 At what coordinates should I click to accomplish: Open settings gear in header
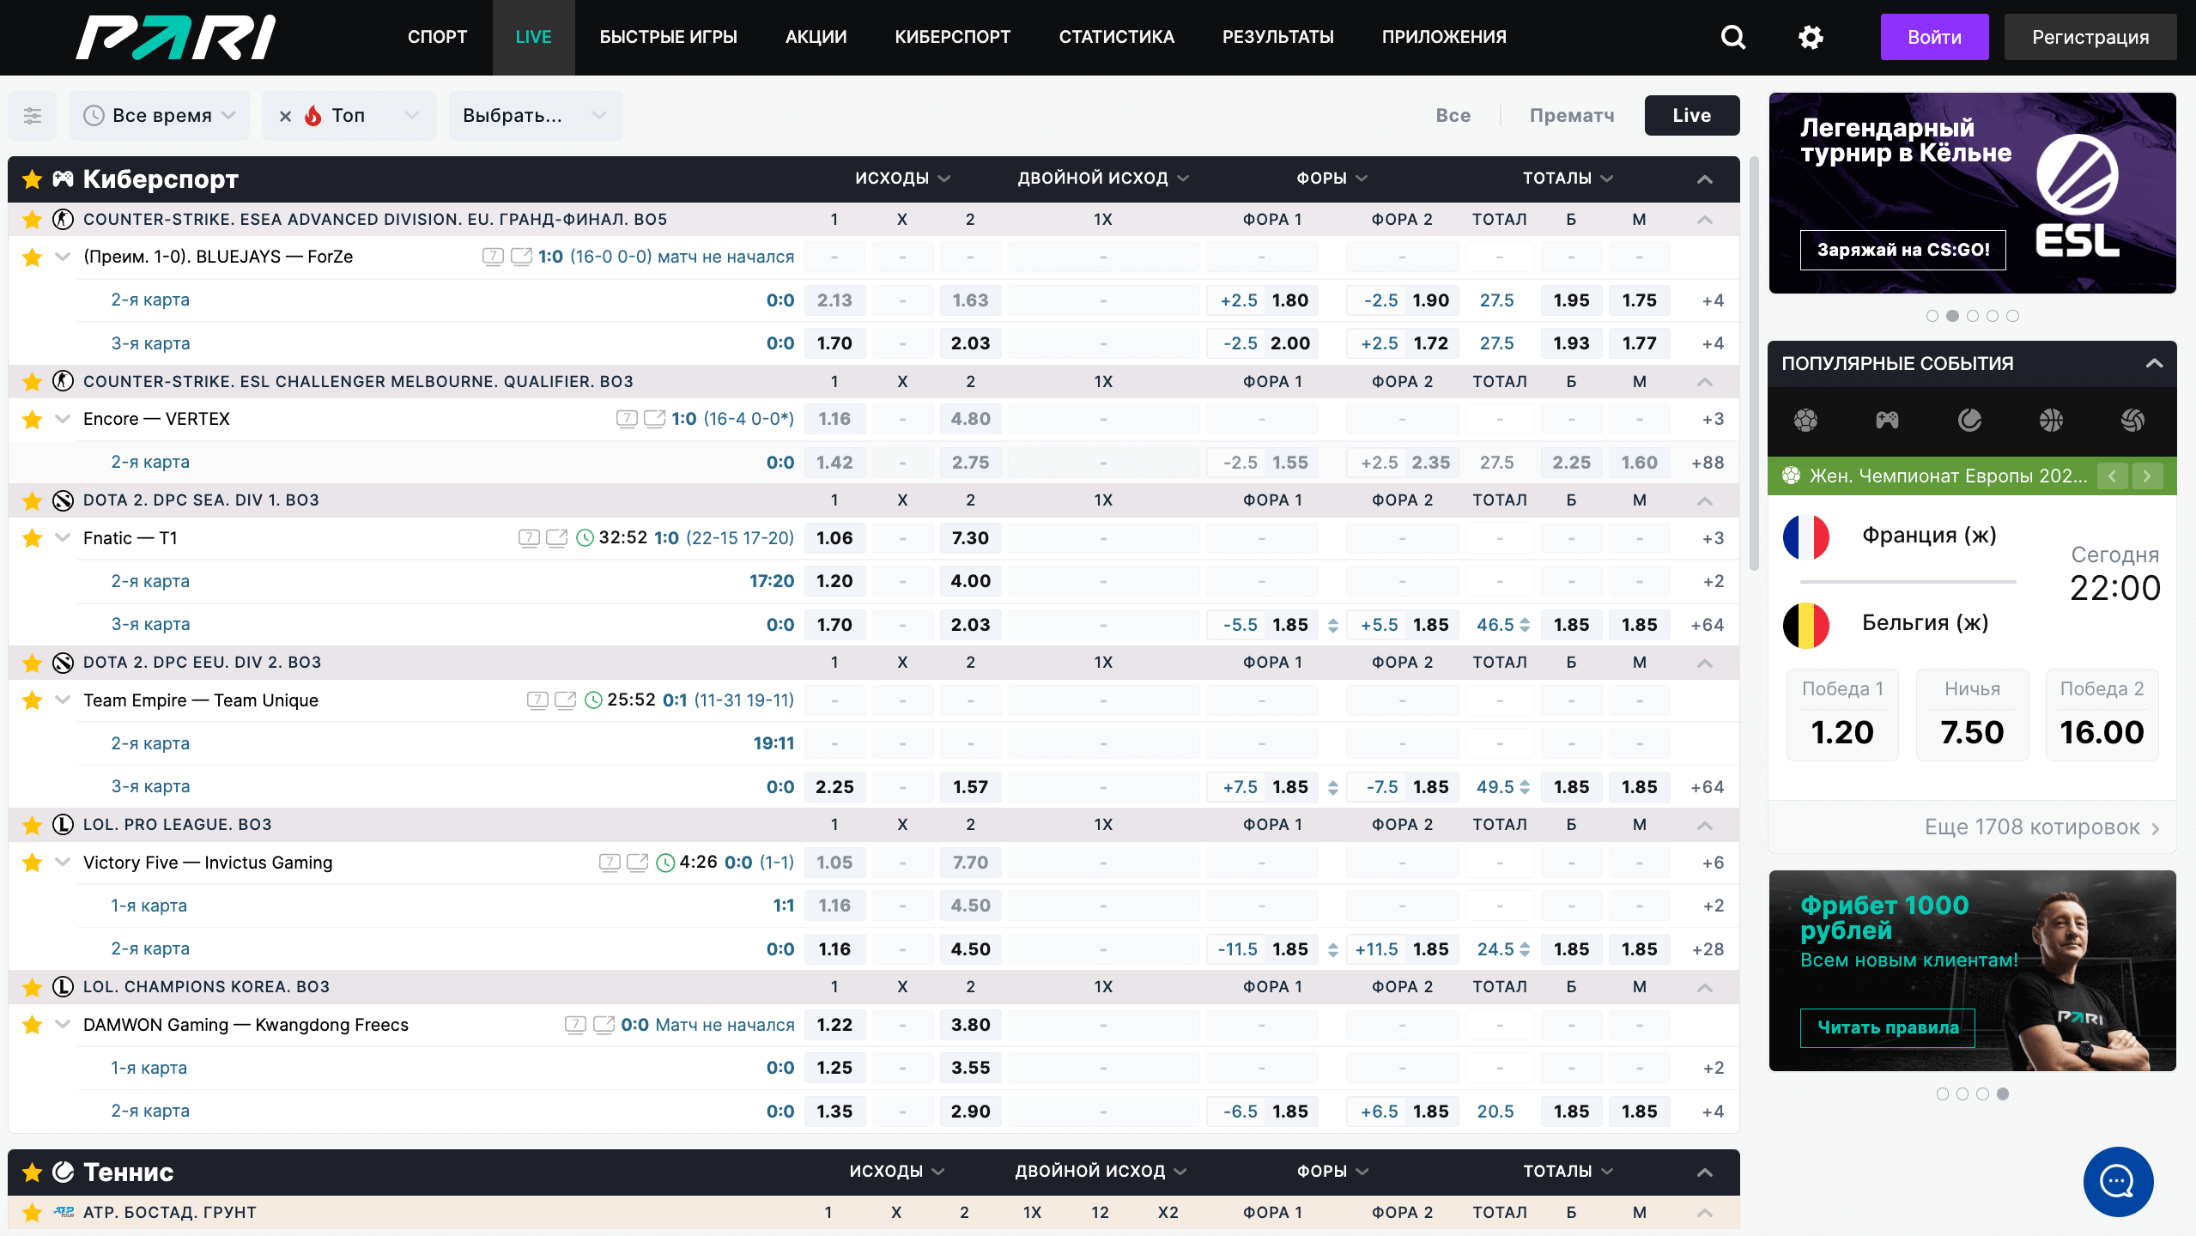tap(1811, 37)
